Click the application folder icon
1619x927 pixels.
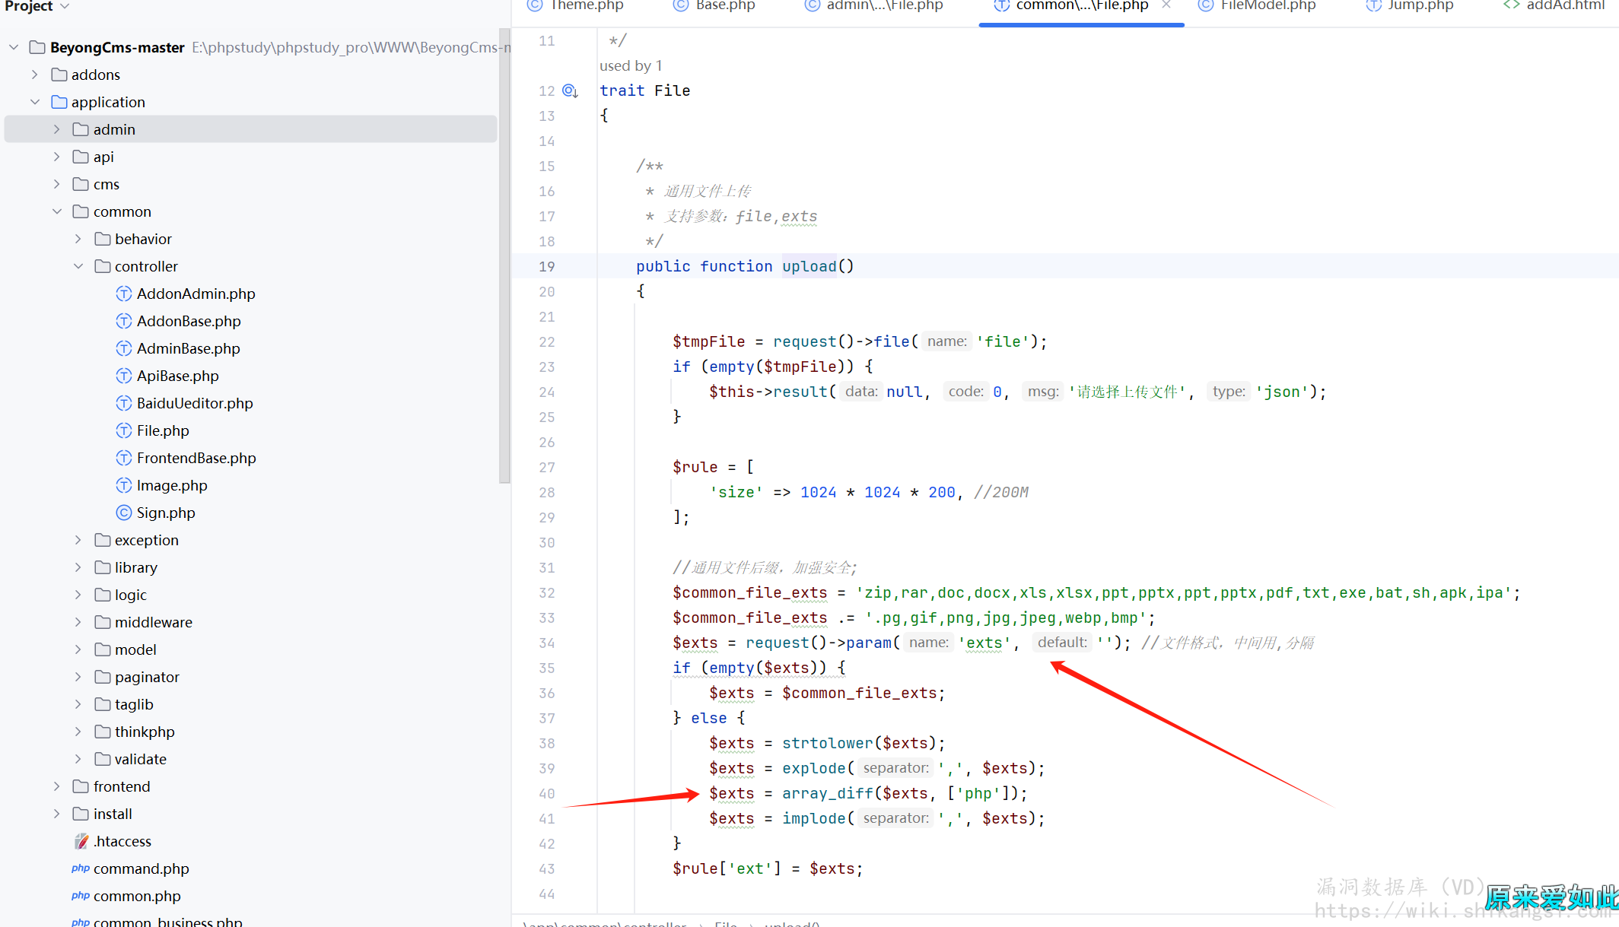(x=59, y=102)
